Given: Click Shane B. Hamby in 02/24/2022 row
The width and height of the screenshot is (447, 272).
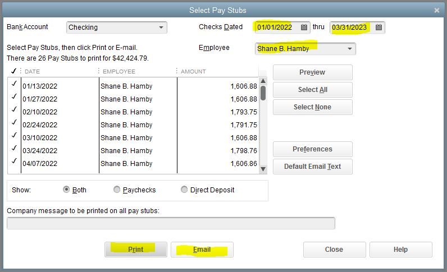Looking at the screenshot, I should point(126,125).
